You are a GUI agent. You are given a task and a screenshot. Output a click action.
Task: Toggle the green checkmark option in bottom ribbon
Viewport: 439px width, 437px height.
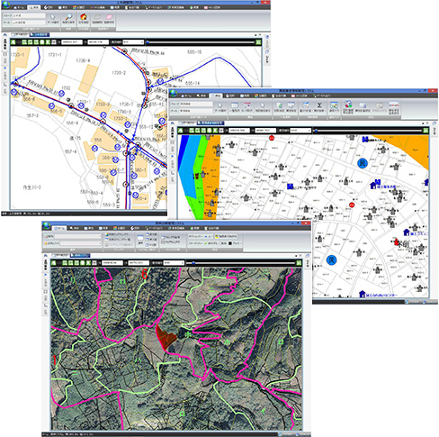click(x=206, y=243)
